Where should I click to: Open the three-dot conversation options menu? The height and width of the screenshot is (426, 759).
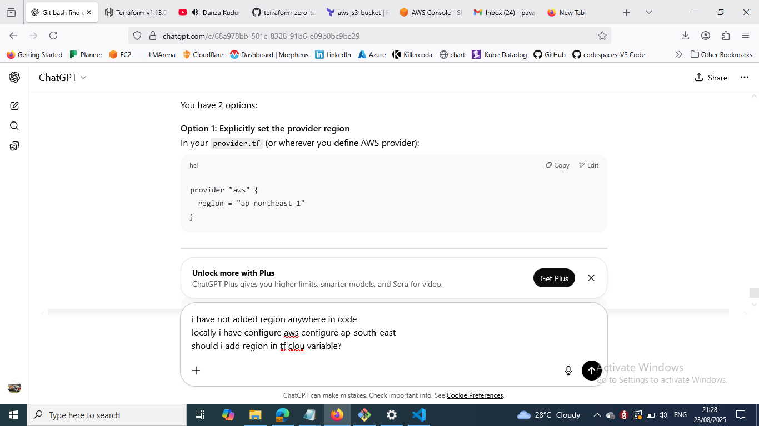tap(745, 78)
